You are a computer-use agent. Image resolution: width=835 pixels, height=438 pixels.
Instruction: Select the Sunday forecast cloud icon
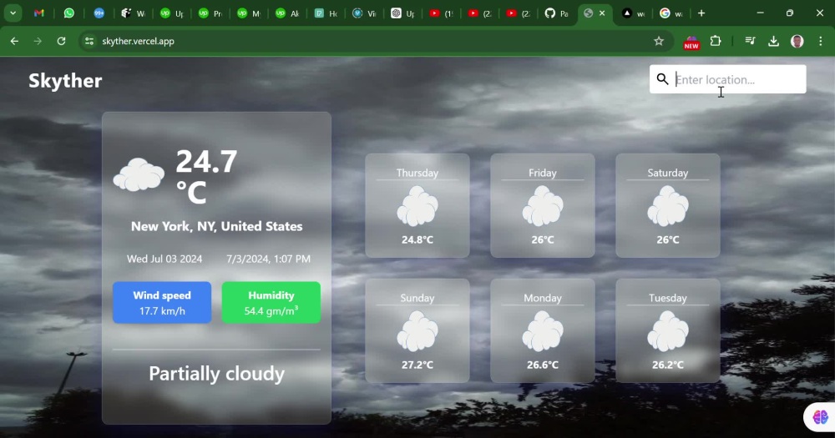[417, 331]
